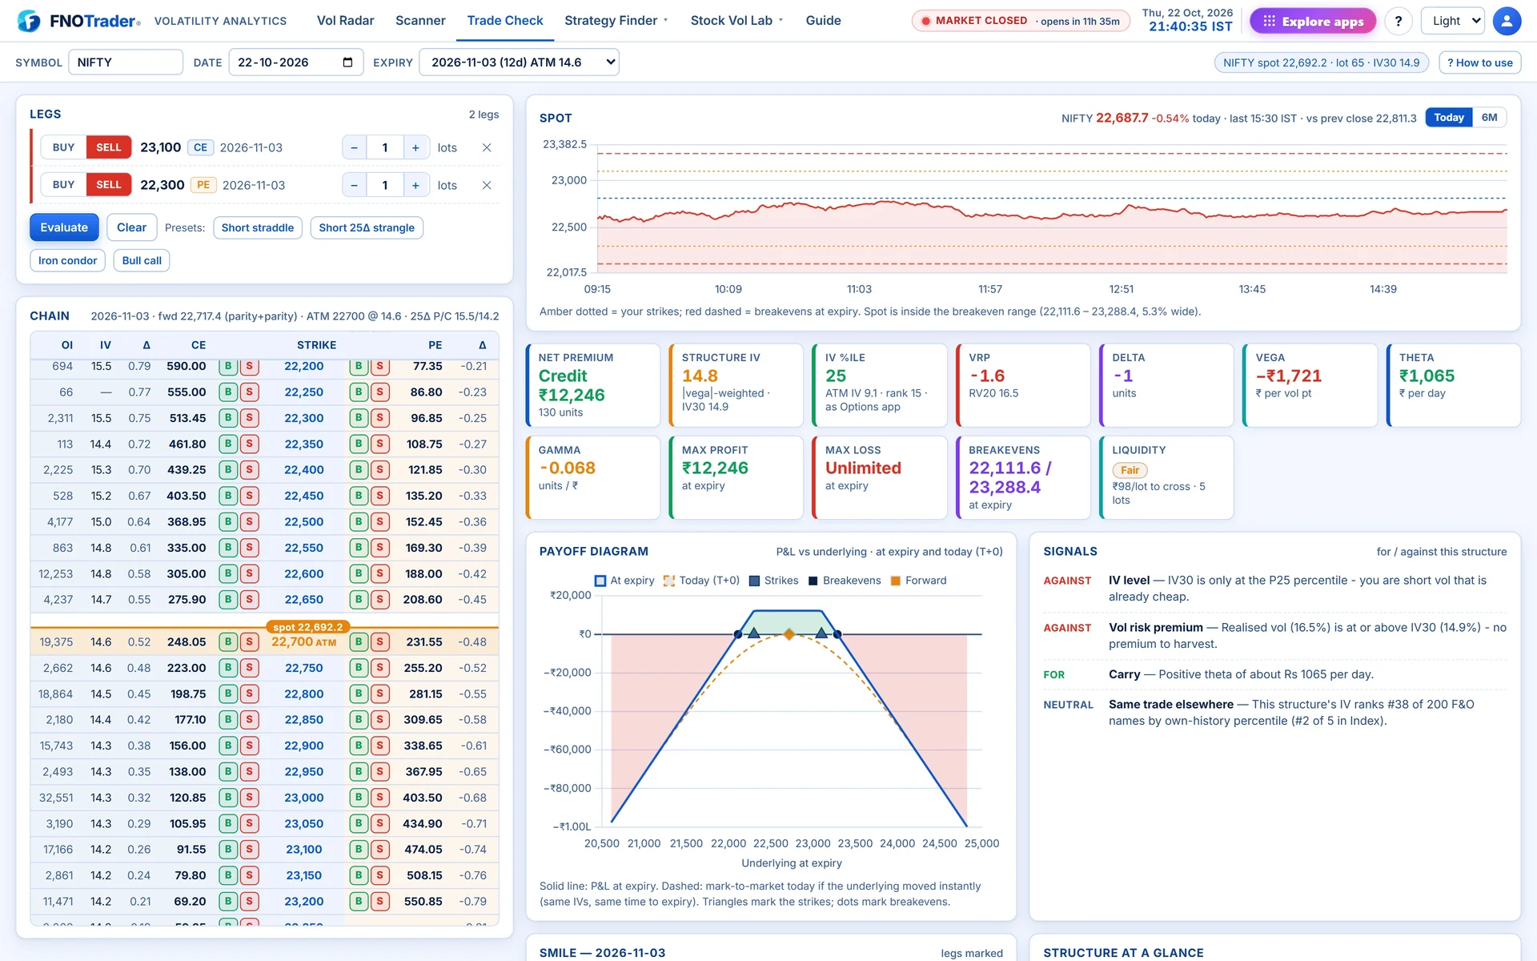The height and width of the screenshot is (961, 1537).
Task: Toggle the At expiry legend series
Action: [x=624, y=581]
